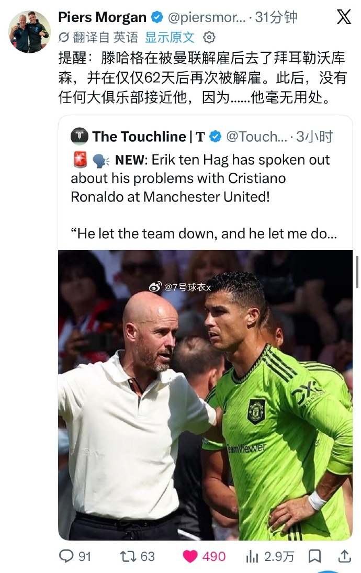This screenshot has height=573, width=361.
Task: Grab the vertical scrollbar handle
Action: [357, 272]
